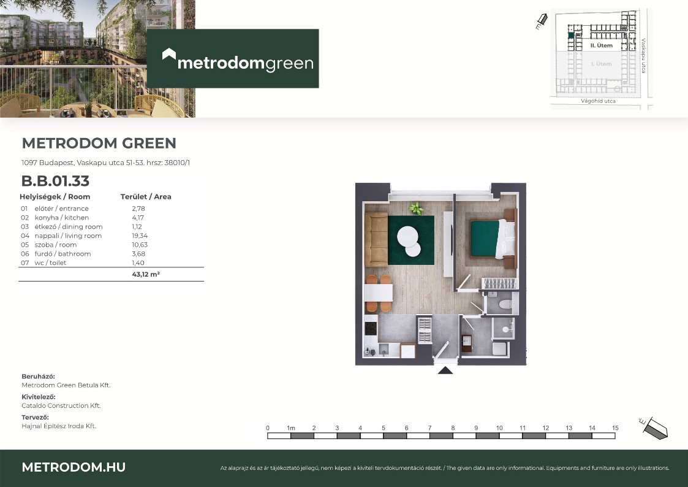Open the METRODOM.HU website link
This screenshot has height=487, width=688.
74,467
